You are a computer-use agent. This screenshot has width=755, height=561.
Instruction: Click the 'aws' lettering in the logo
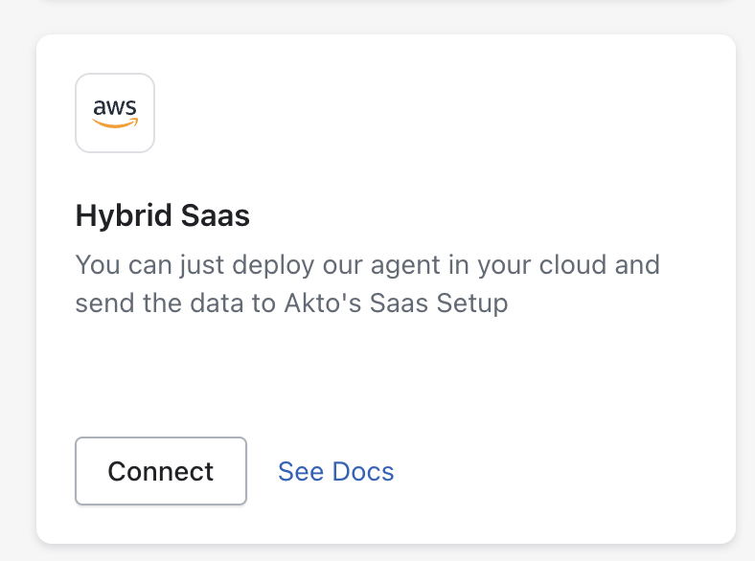pos(115,107)
